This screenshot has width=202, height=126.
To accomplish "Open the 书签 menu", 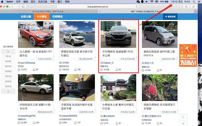I will (53, 1).
